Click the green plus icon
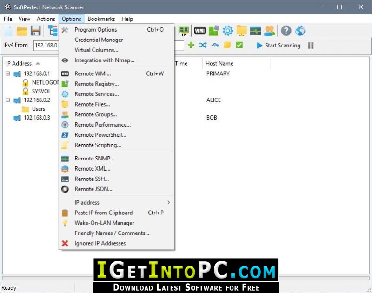This screenshot has width=372, height=293. click(191, 45)
